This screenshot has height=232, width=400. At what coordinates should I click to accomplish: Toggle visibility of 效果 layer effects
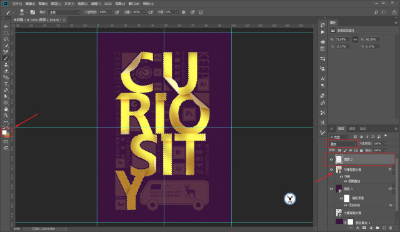point(341,176)
